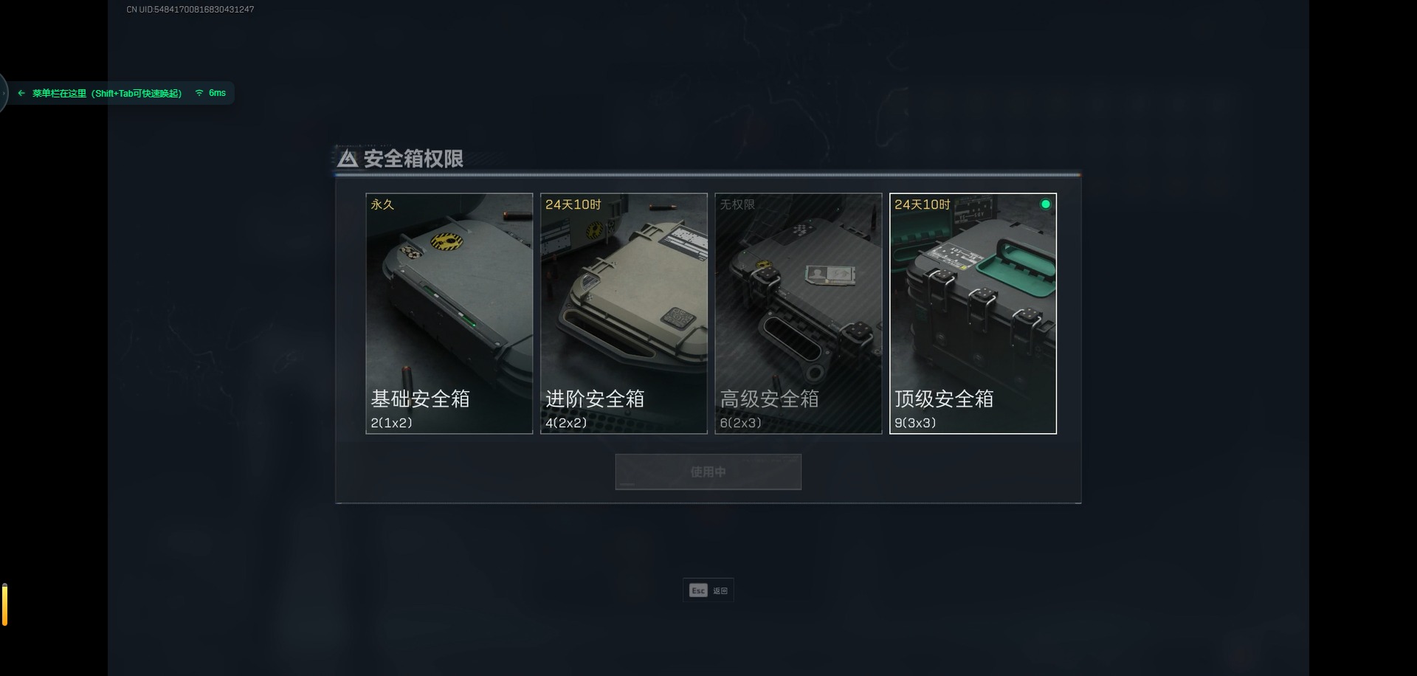Expand the side menu chevron at left edge
The width and height of the screenshot is (1417, 676).
[x=3, y=93]
